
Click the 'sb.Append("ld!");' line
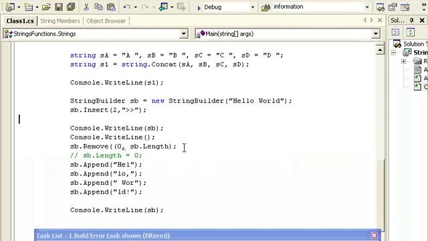(106, 192)
